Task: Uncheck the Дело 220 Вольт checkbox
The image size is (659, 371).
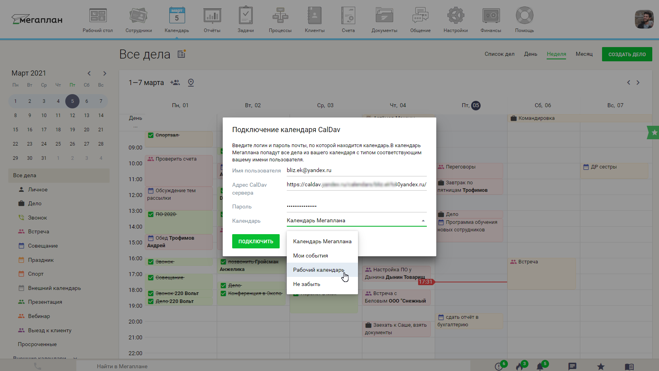Action: 151,301
